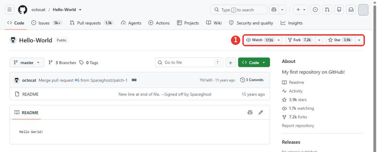Open the Copilot chat icon in header
This screenshot has width=377, height=152.
(274, 10)
